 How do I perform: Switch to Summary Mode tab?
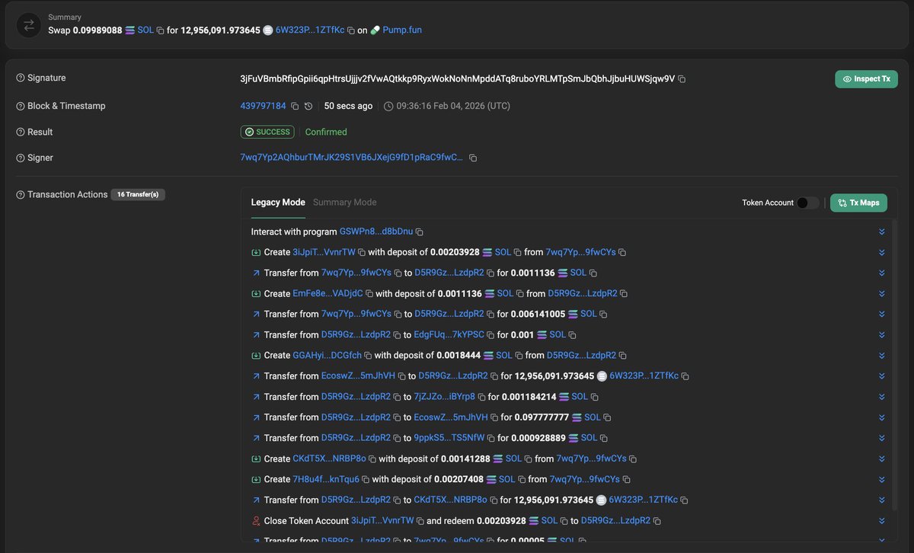tap(345, 203)
